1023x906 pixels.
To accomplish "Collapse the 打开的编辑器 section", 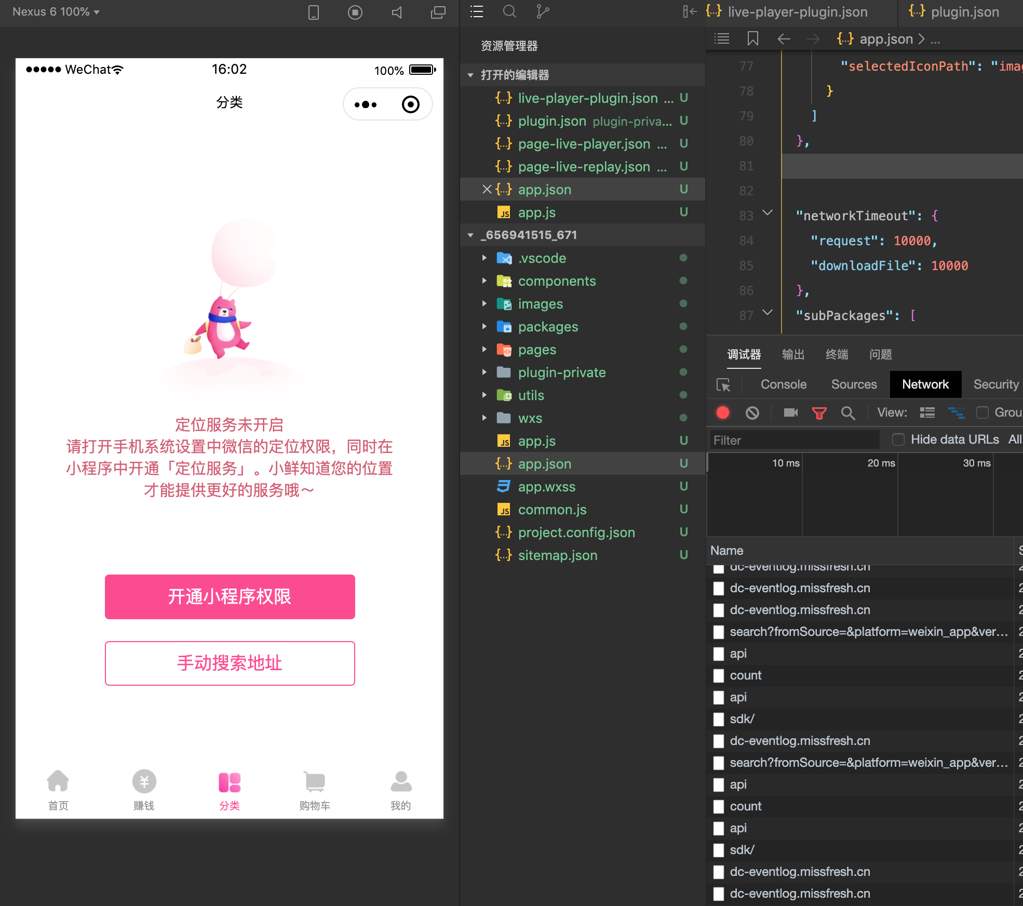I will 470,75.
